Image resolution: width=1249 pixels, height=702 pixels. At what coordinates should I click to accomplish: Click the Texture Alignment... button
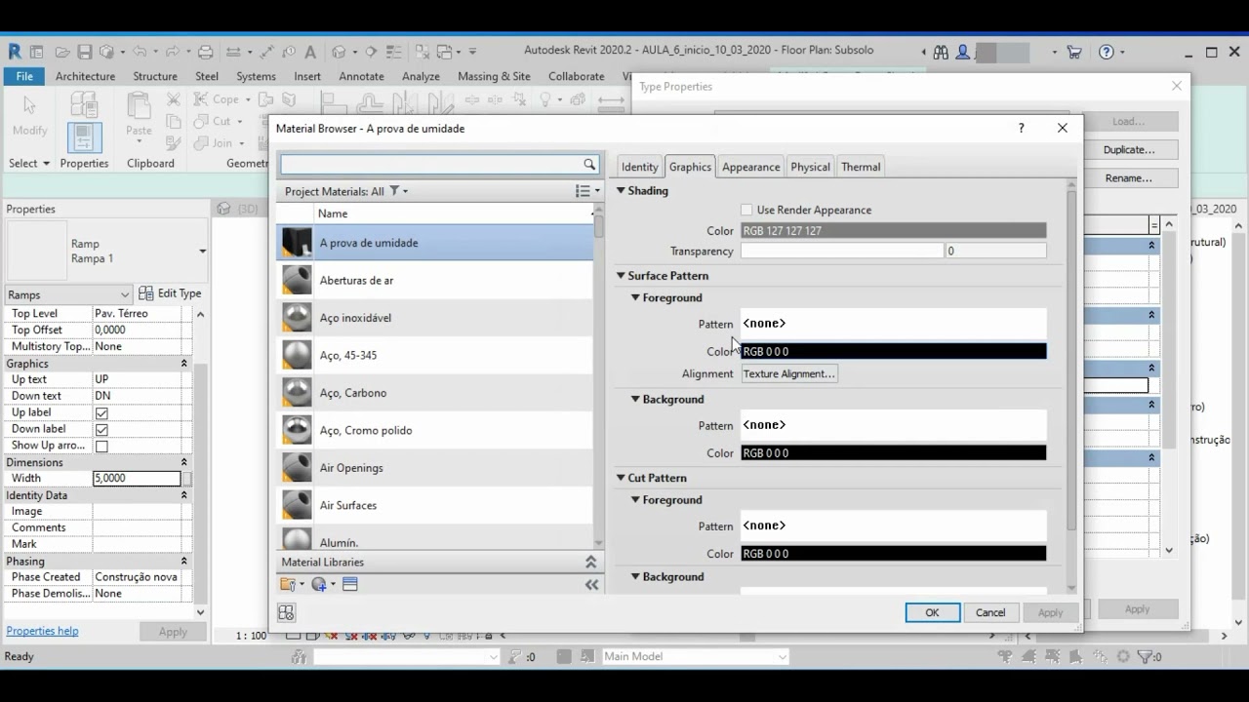click(789, 373)
